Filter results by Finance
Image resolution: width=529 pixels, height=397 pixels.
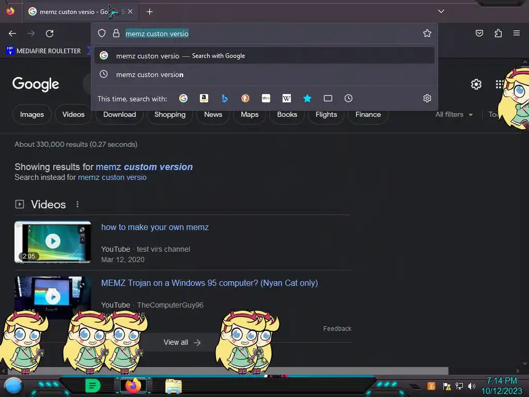click(x=368, y=114)
